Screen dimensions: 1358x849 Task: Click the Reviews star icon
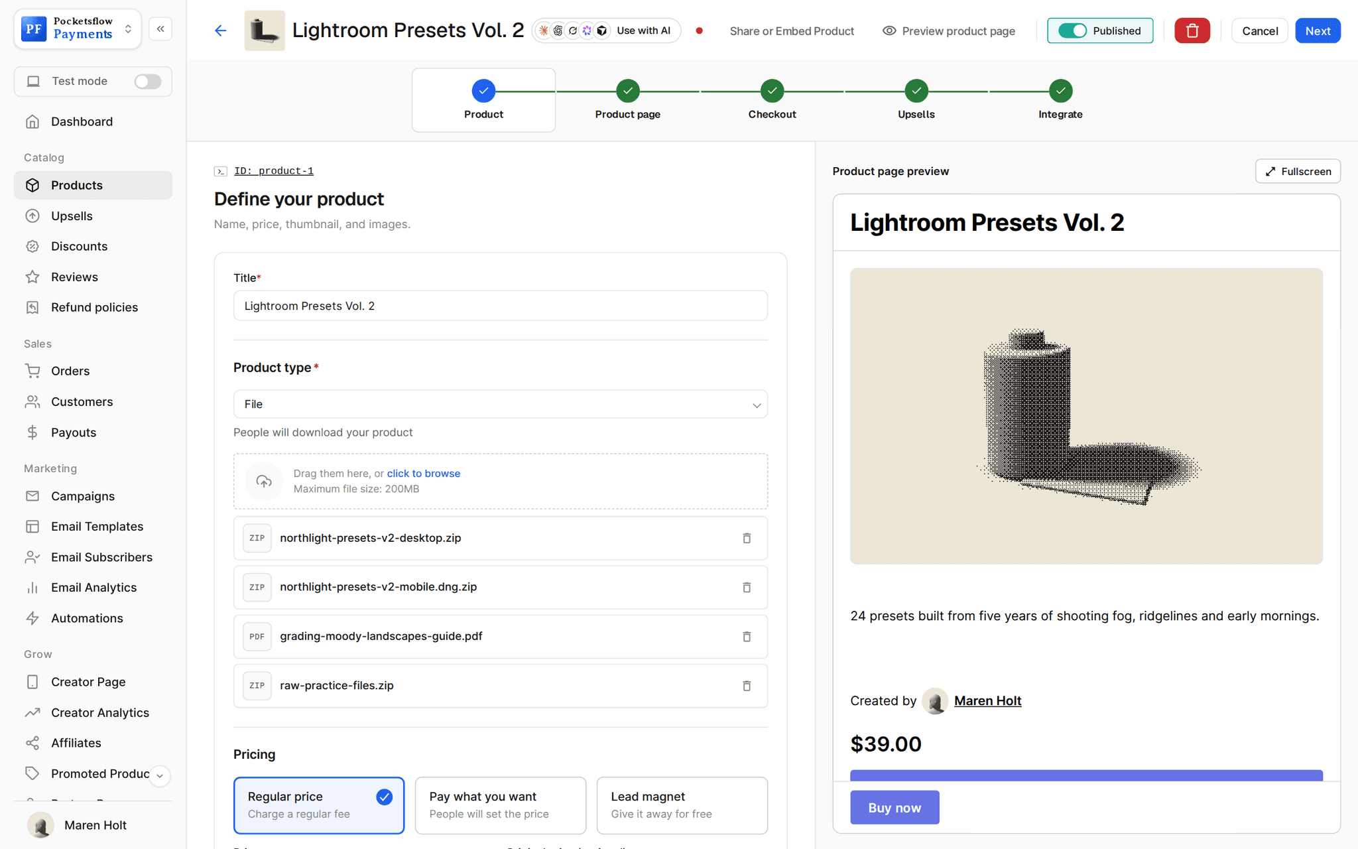(32, 277)
